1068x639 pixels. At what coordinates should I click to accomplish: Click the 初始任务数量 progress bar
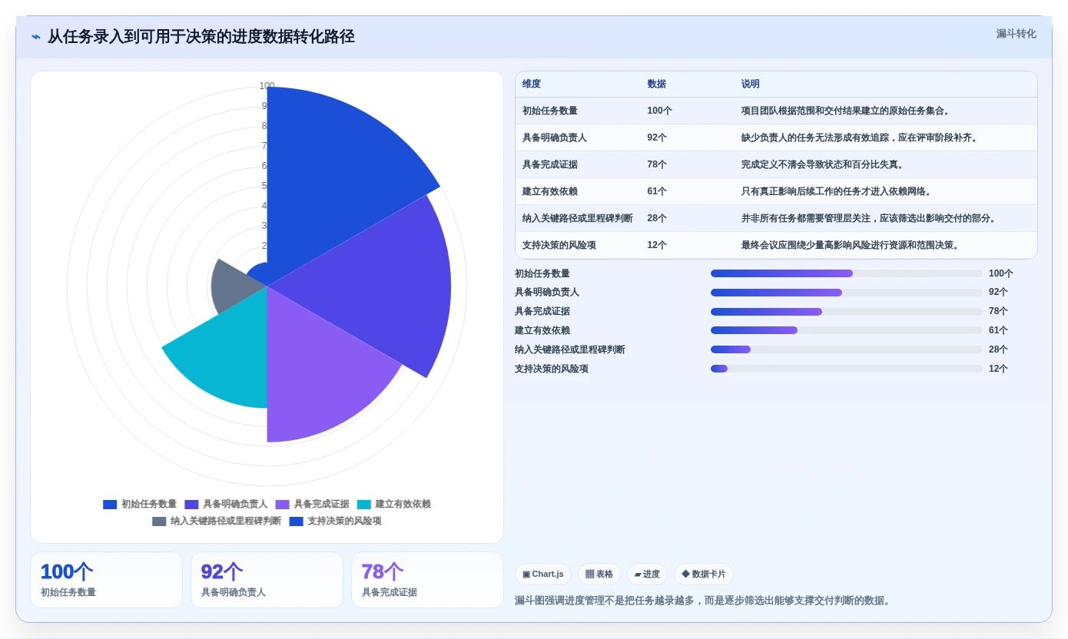point(847,273)
